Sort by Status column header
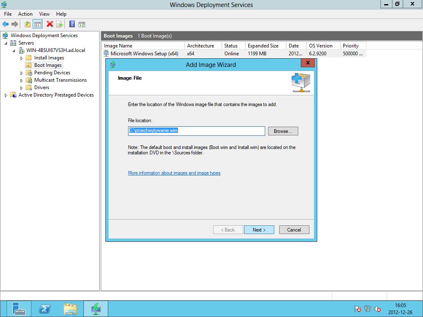 click(233, 46)
